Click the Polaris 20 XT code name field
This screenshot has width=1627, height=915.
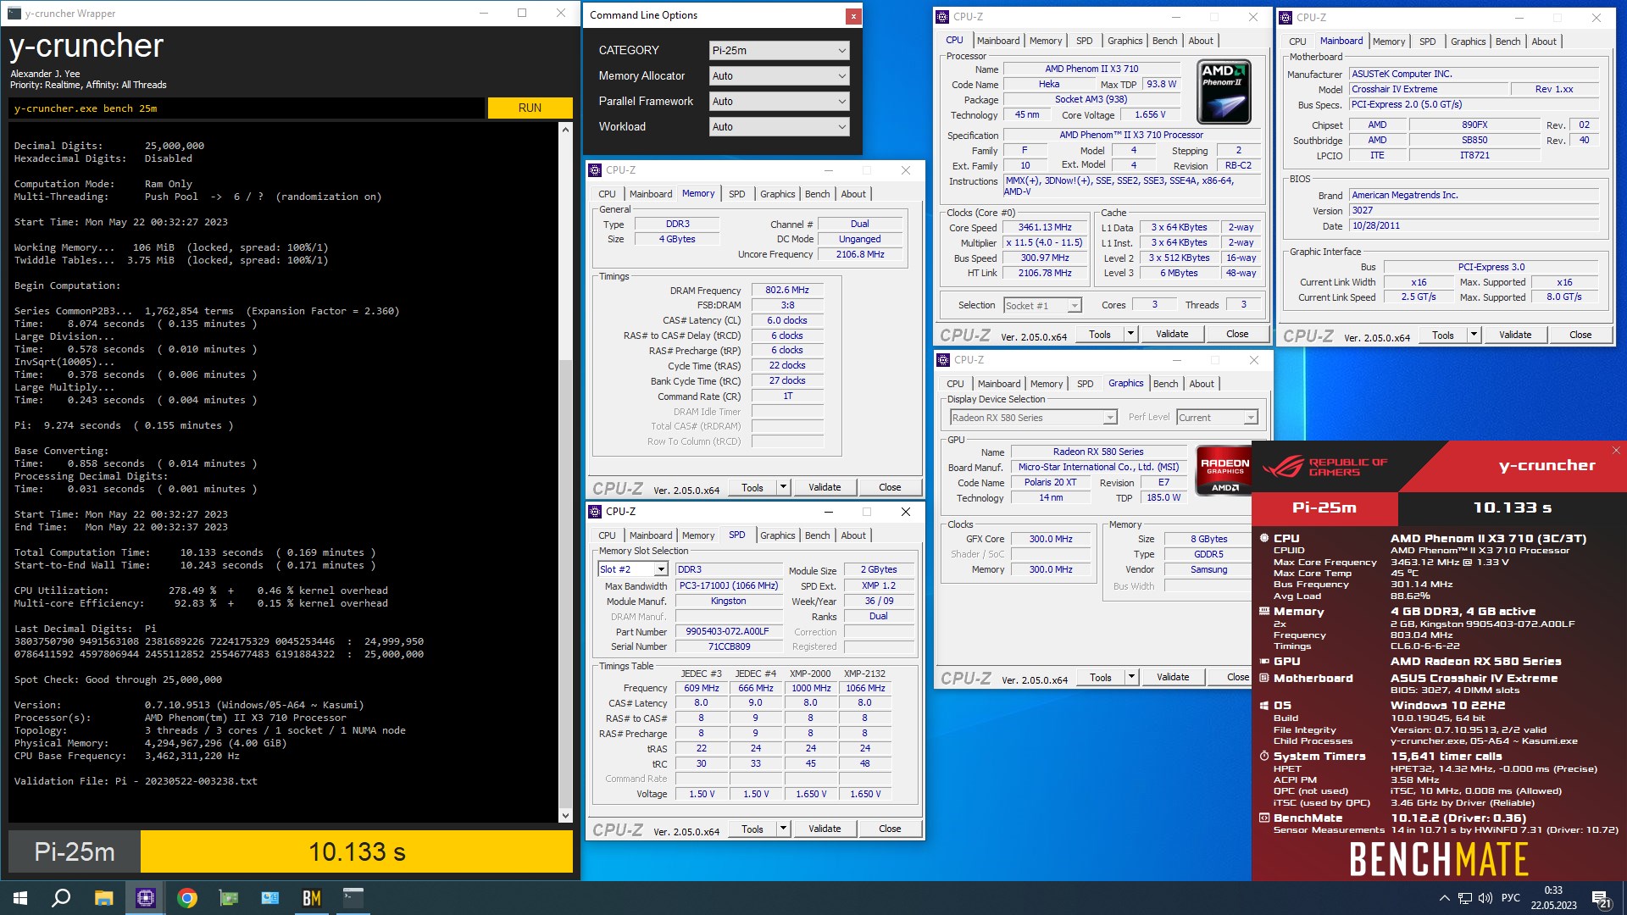click(1050, 483)
